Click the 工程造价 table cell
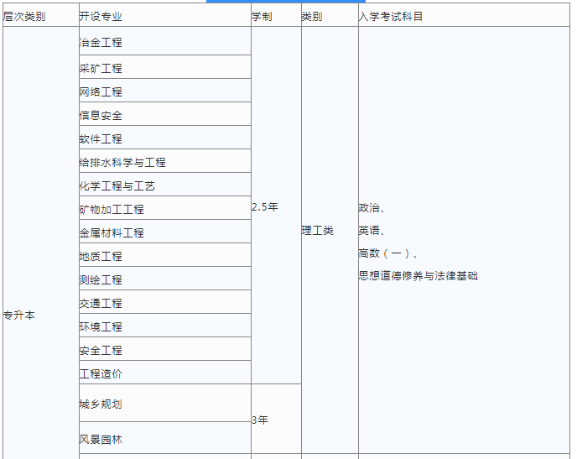The width and height of the screenshot is (577, 459). [101, 373]
